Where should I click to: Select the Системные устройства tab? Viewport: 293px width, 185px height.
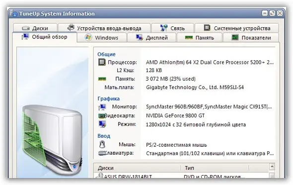[x=237, y=28]
